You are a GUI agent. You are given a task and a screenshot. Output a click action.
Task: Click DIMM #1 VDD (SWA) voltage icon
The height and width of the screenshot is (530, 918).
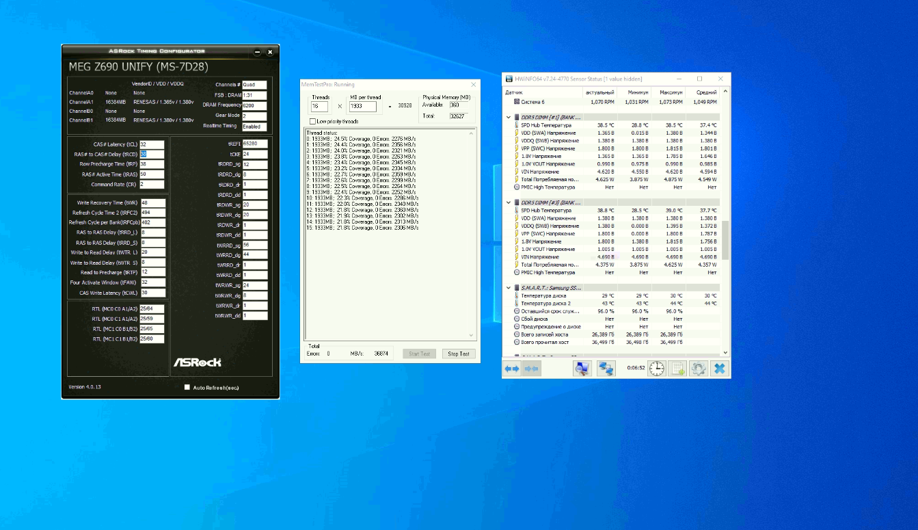coord(516,133)
